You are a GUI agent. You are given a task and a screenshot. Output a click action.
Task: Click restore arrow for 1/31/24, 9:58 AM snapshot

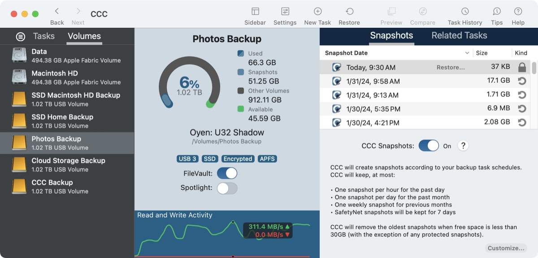(521, 81)
